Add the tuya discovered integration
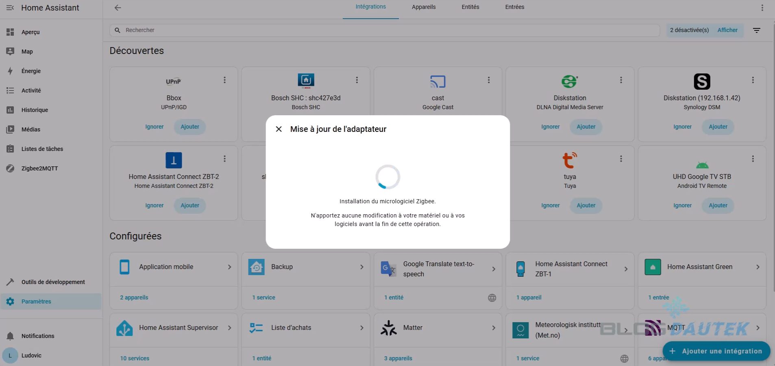This screenshot has width=775, height=366. point(586,205)
